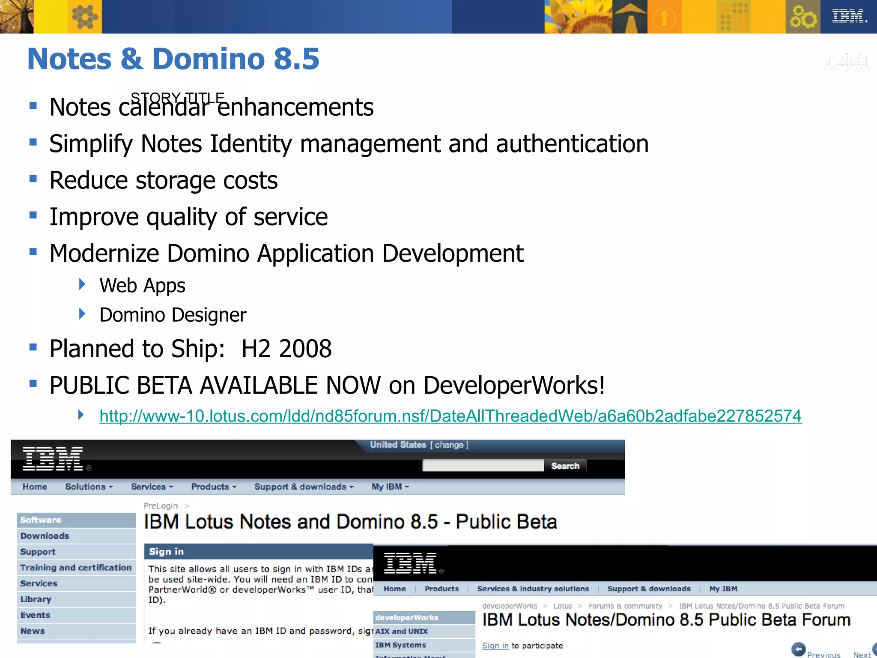Select Downloads in the left sidebar
The width and height of the screenshot is (877, 658).
[x=76, y=536]
